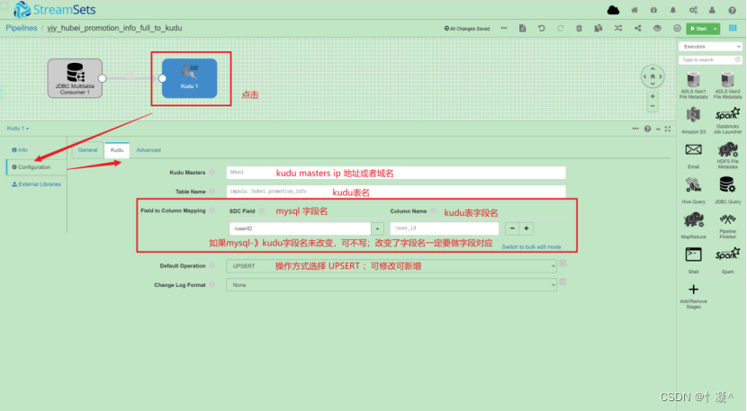747x411 pixels.
Task: Toggle stage library grid icon
Action: [733, 28]
